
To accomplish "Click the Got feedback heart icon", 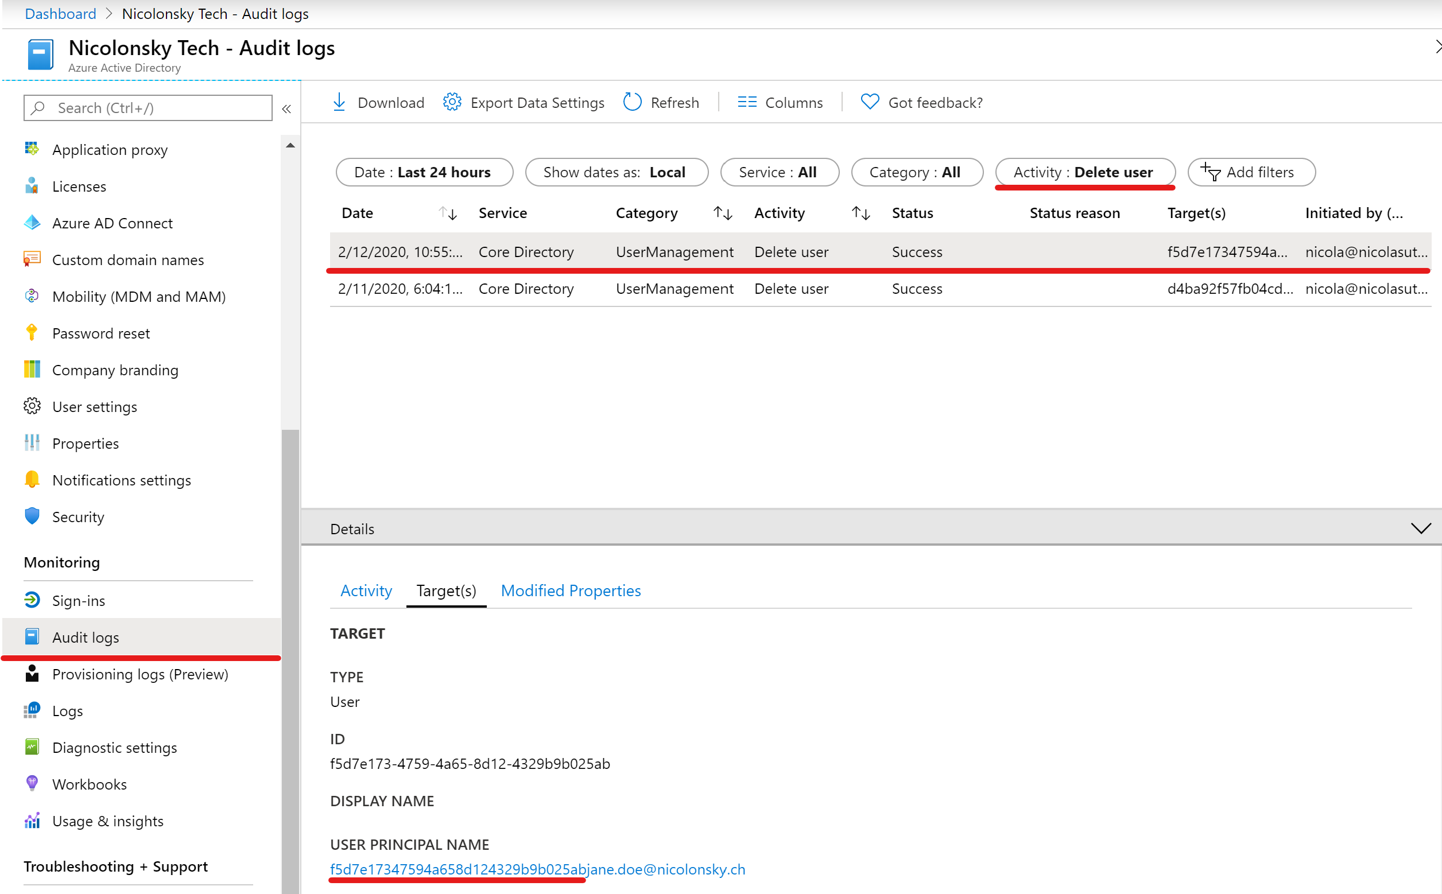I will (870, 102).
